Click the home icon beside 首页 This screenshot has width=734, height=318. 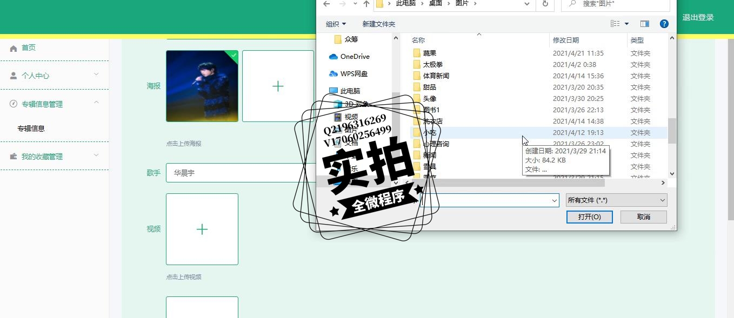click(x=14, y=48)
